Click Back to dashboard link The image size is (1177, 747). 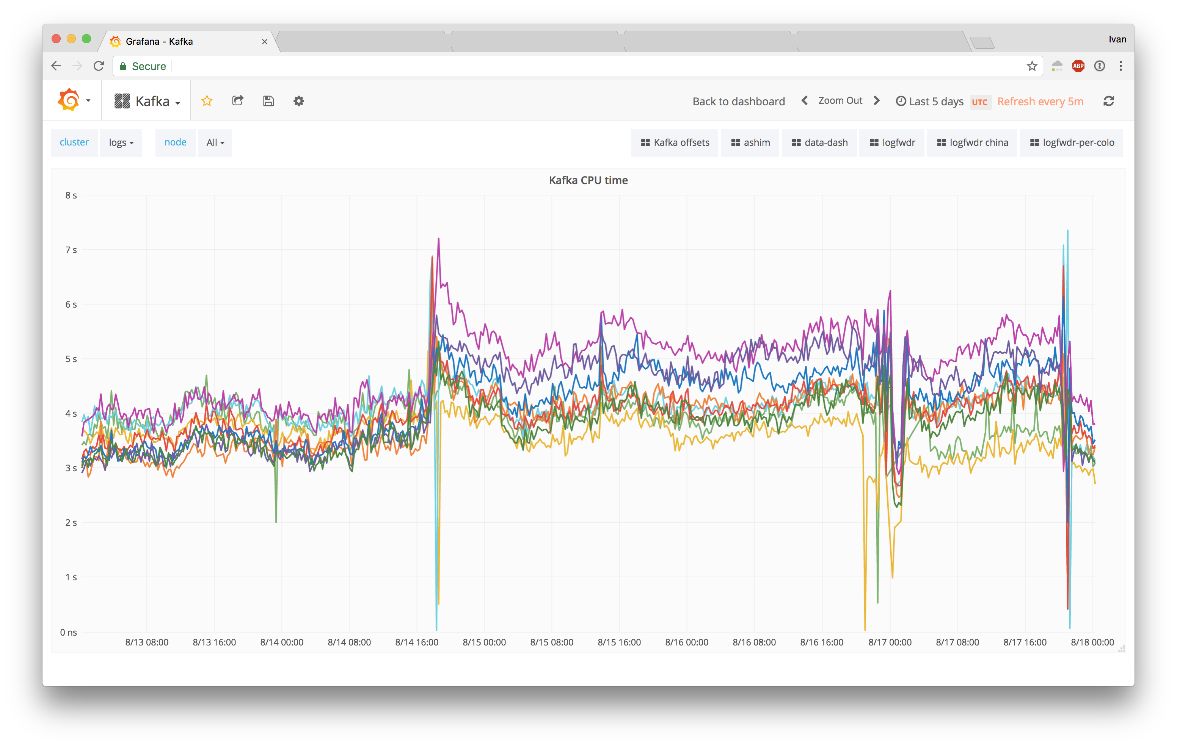739,101
